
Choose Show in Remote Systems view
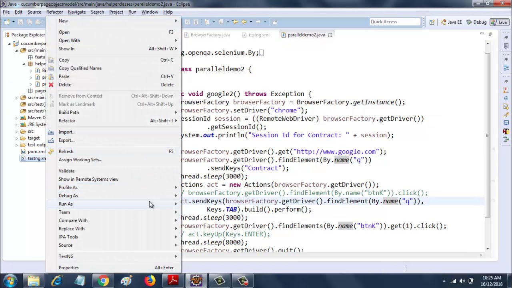pos(114,179)
